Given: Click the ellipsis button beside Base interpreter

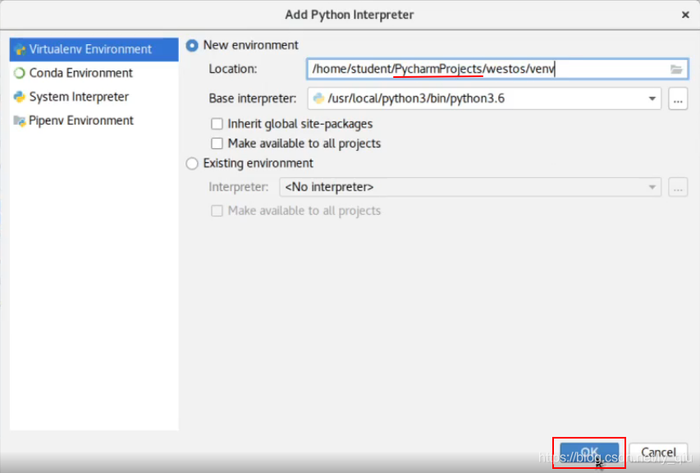Looking at the screenshot, I should 678,98.
